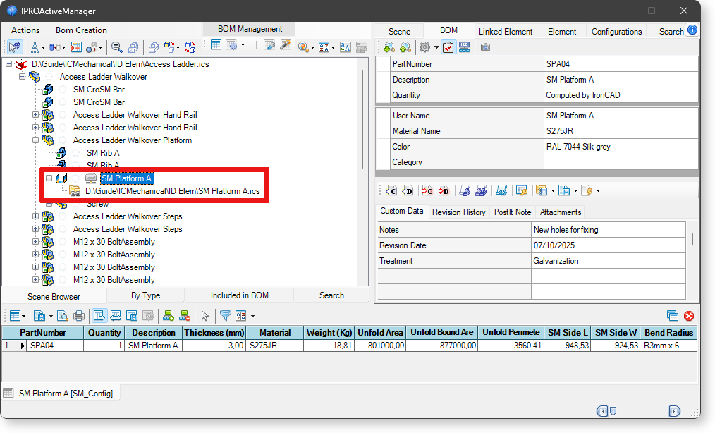Click the mouse pointer icon in bottom toolbar

tap(205, 316)
